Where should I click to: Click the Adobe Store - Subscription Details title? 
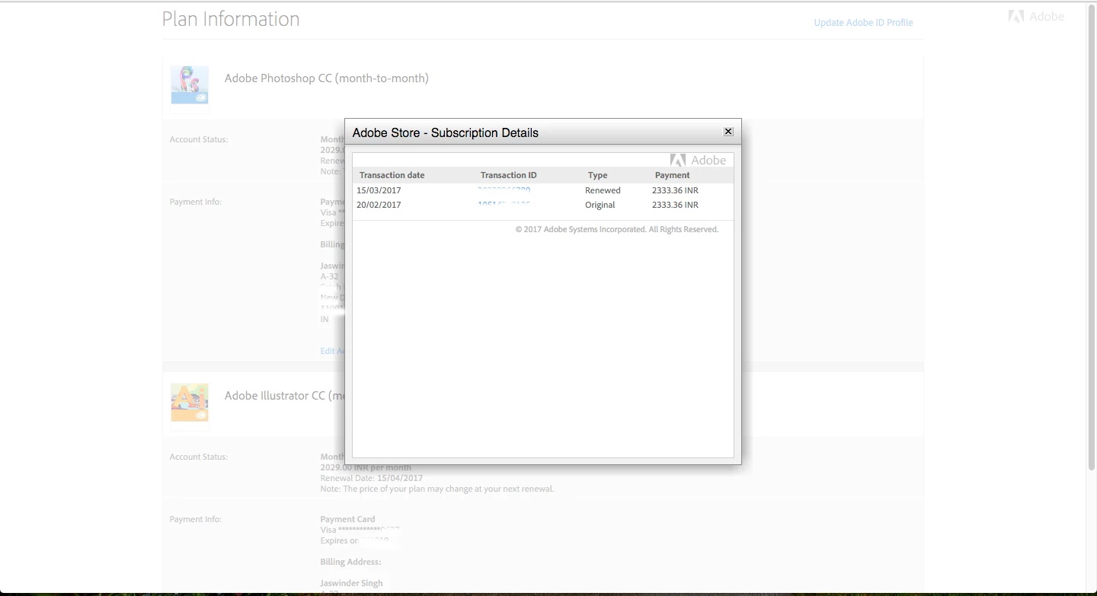pyautogui.click(x=445, y=132)
